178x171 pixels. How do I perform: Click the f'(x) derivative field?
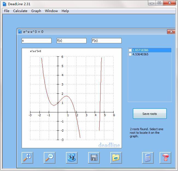point(107,41)
